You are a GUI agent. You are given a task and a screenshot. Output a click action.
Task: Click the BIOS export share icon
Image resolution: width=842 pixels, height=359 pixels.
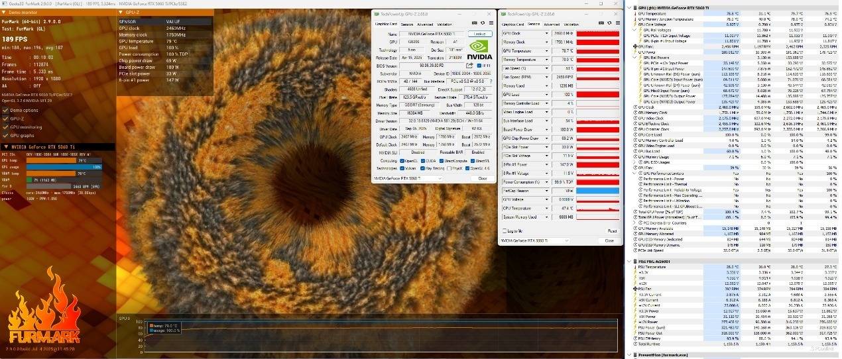click(469, 66)
